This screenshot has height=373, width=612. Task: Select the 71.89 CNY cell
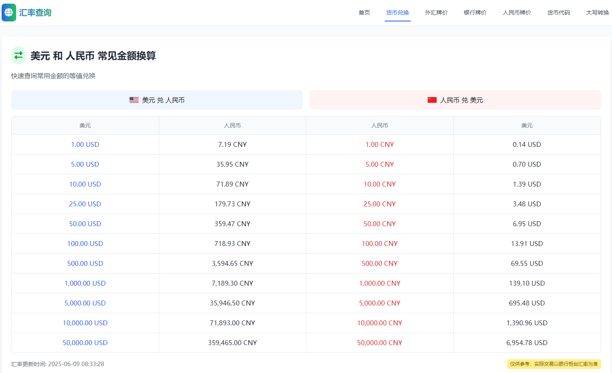[x=232, y=184]
